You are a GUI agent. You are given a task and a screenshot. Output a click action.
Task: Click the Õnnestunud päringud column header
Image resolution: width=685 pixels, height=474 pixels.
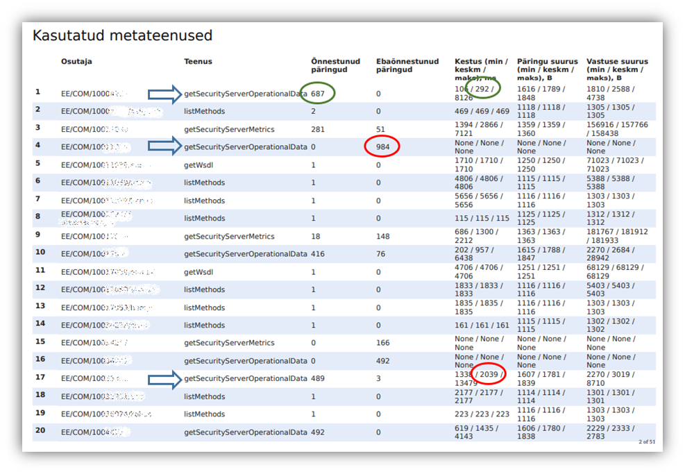tap(335, 65)
